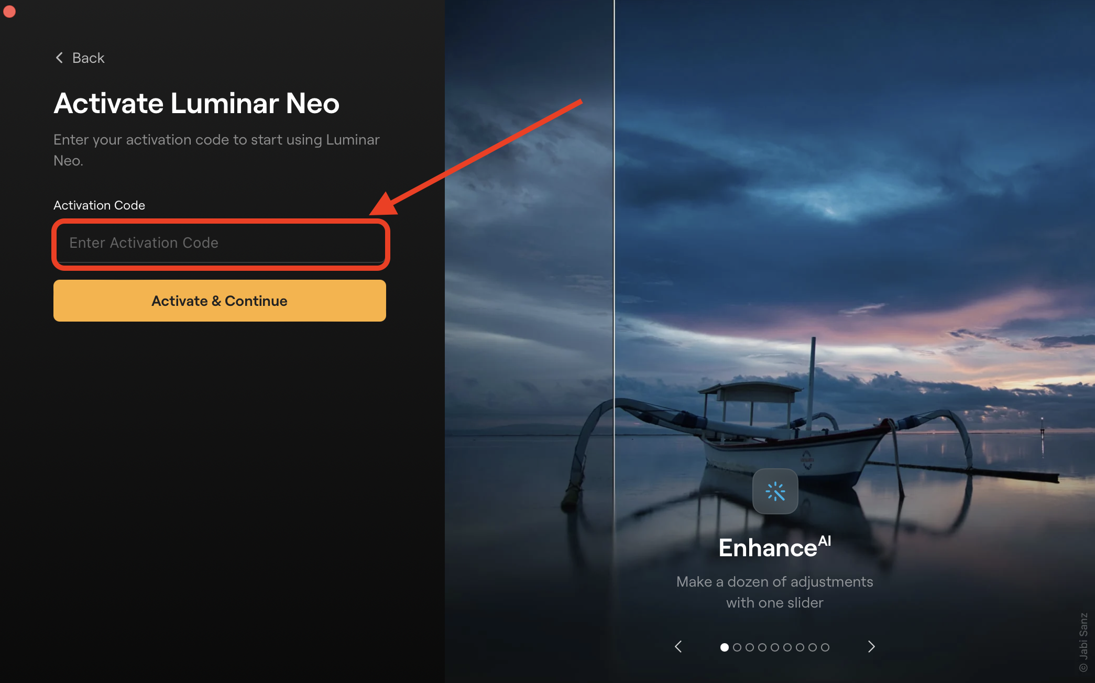Jump to the fourth carousel dot
Screen dimensions: 1095x683
coord(762,647)
